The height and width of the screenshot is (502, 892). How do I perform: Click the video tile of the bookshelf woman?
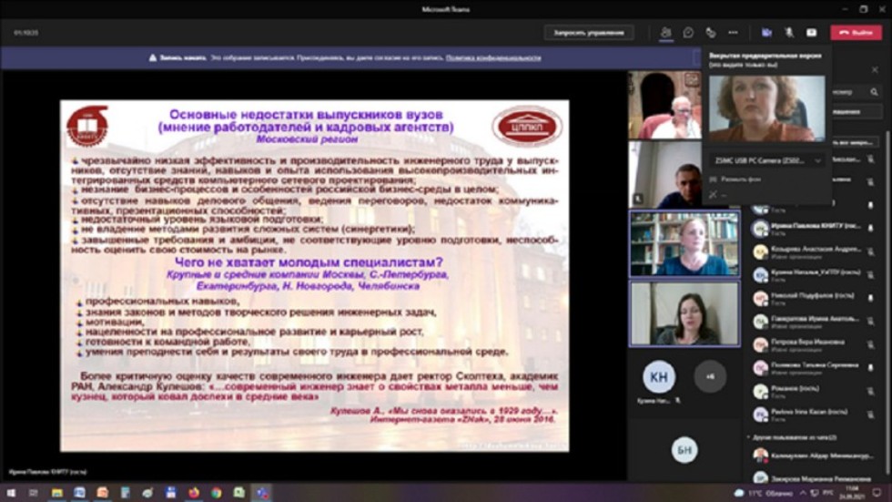coord(684,243)
